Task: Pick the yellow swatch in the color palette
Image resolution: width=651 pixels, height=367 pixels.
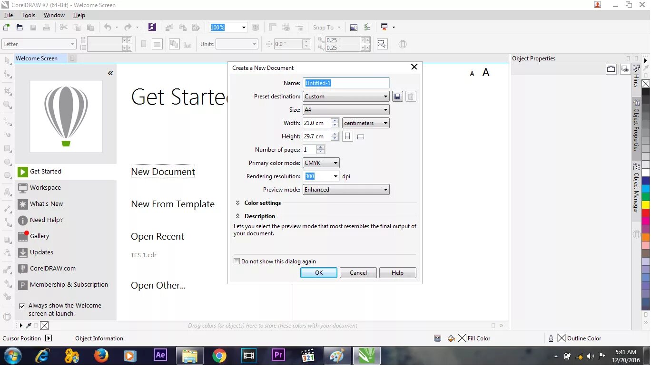Action: click(646, 205)
